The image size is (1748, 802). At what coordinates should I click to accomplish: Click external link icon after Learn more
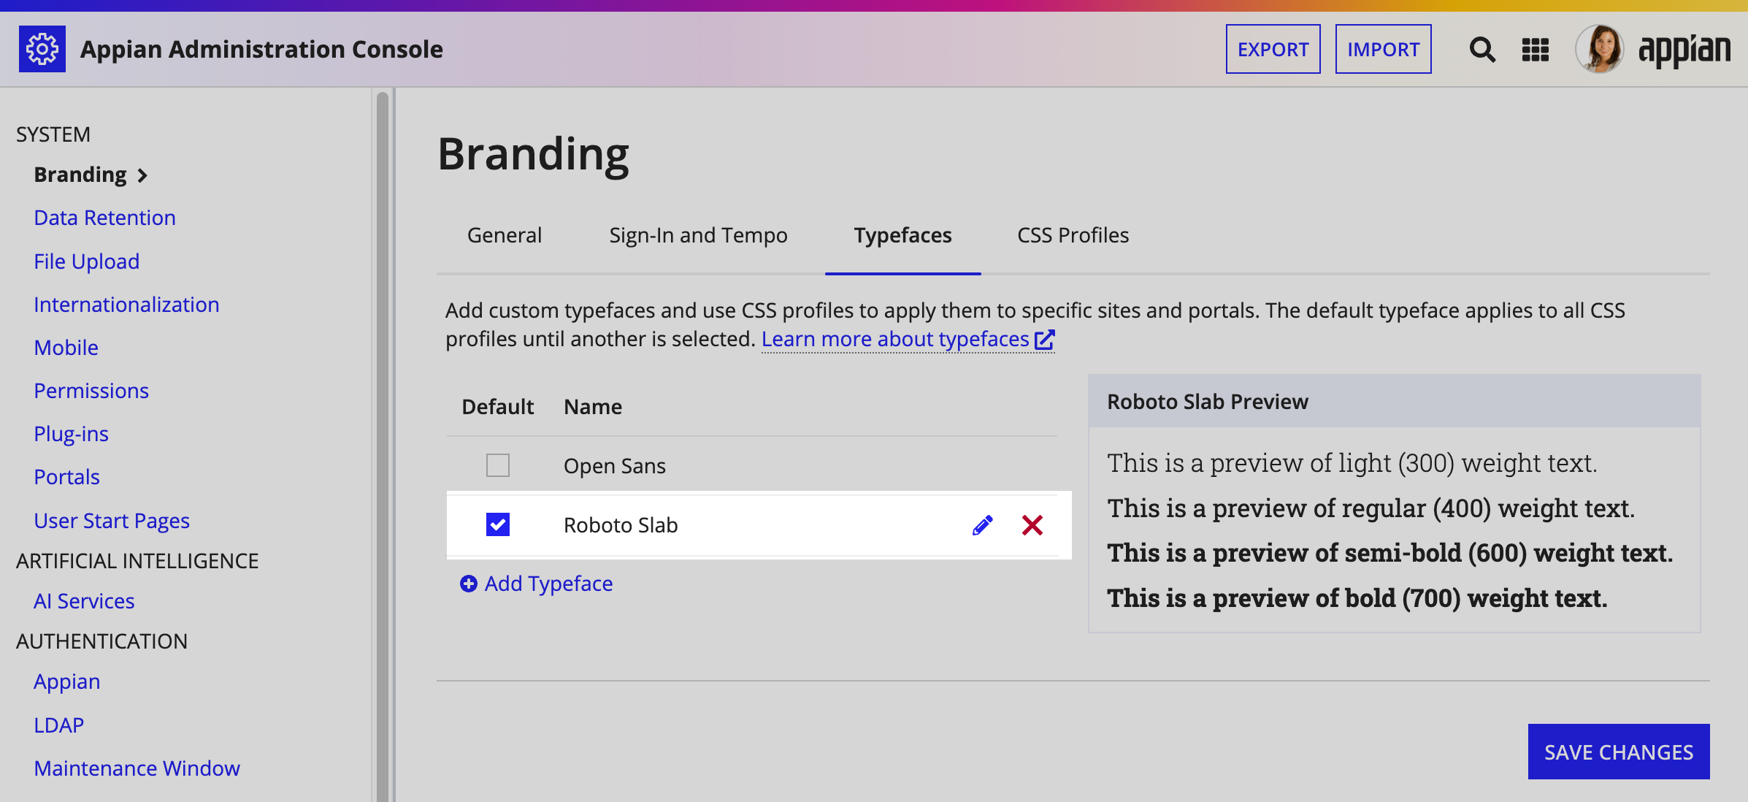(1045, 340)
